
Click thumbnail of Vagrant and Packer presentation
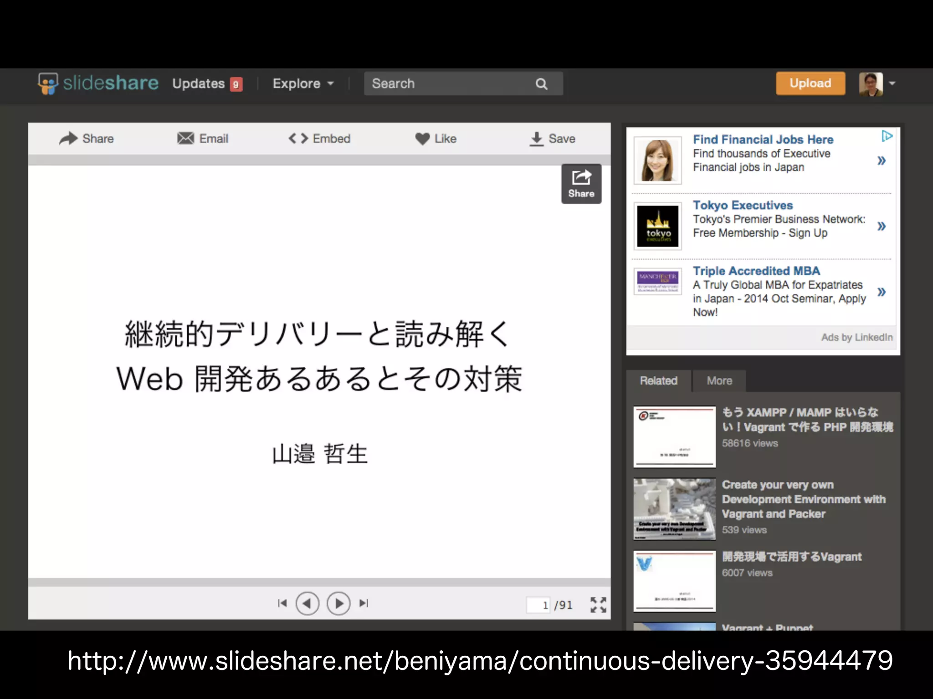674,509
